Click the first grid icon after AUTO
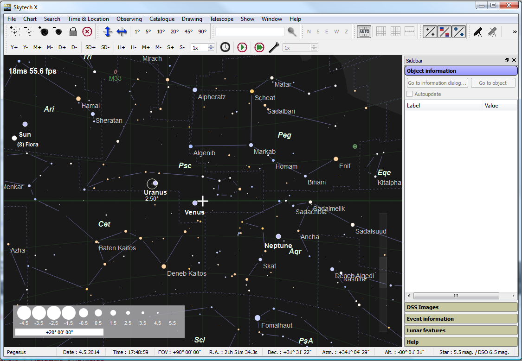The image size is (522, 361). (381, 32)
